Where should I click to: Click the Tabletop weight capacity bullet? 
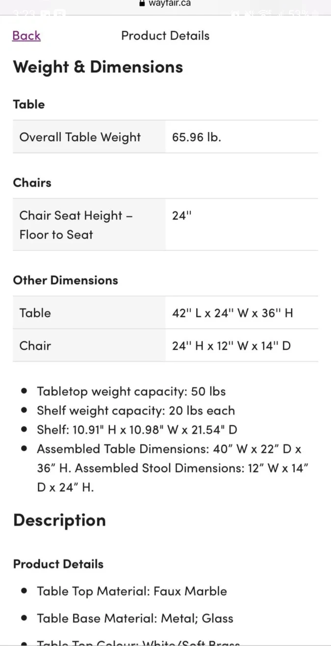131,391
